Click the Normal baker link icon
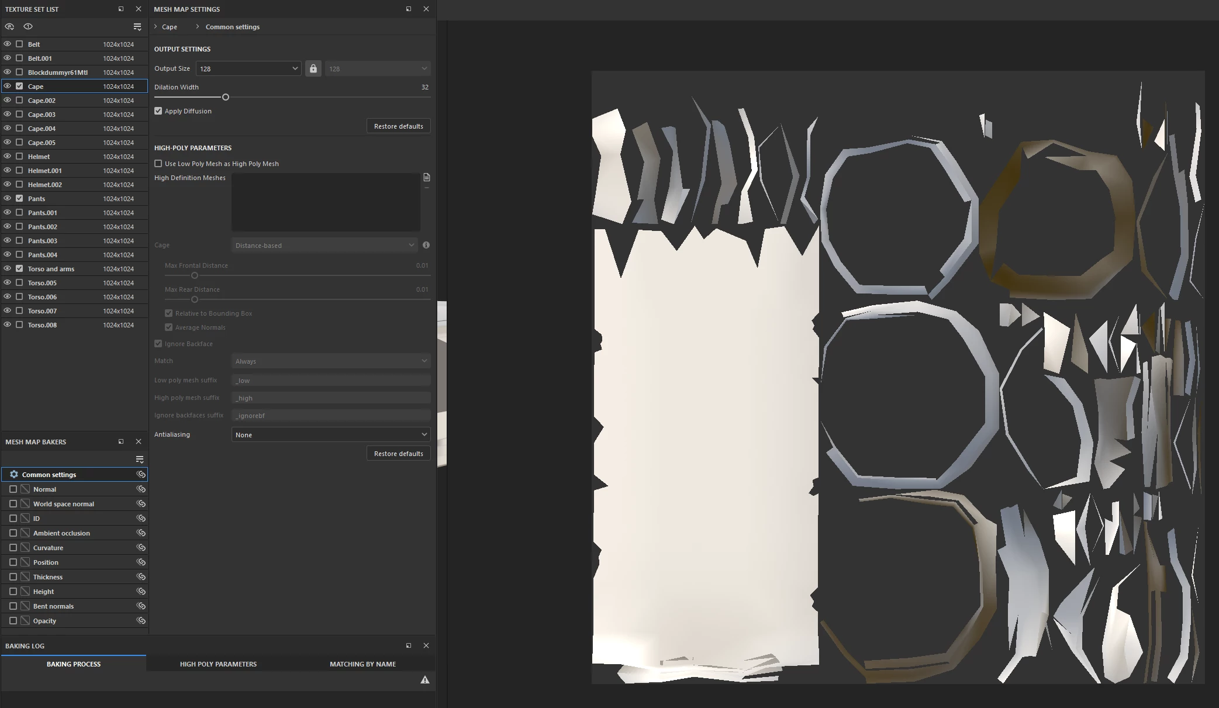 [141, 489]
